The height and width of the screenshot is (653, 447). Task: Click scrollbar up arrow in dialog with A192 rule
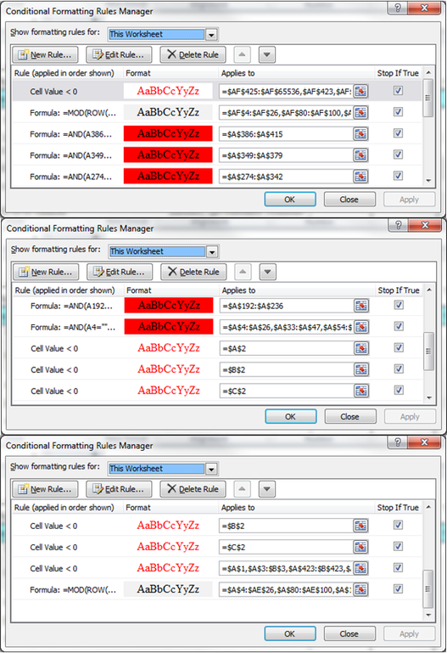pos(429,290)
